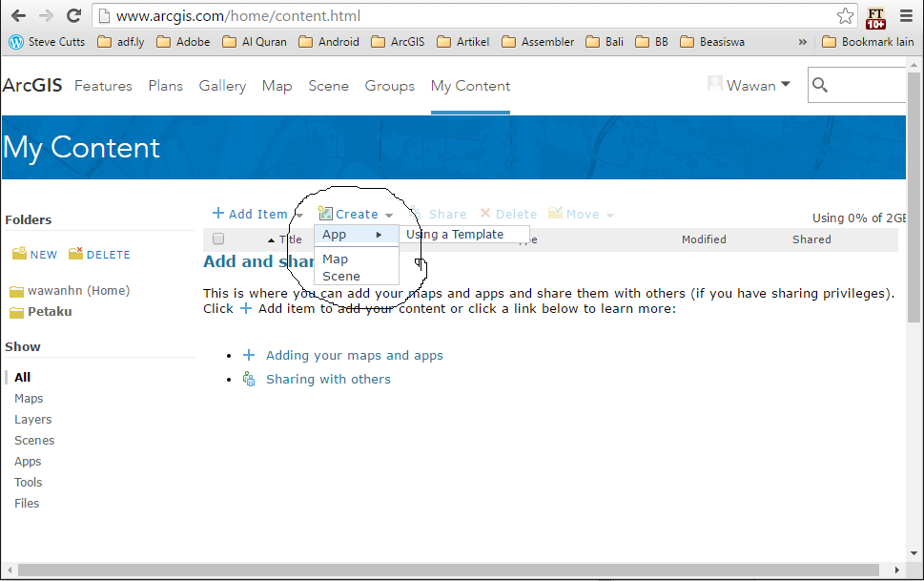This screenshot has height=581, width=924.
Task: Click the Share toolbar button
Action: [x=439, y=214]
